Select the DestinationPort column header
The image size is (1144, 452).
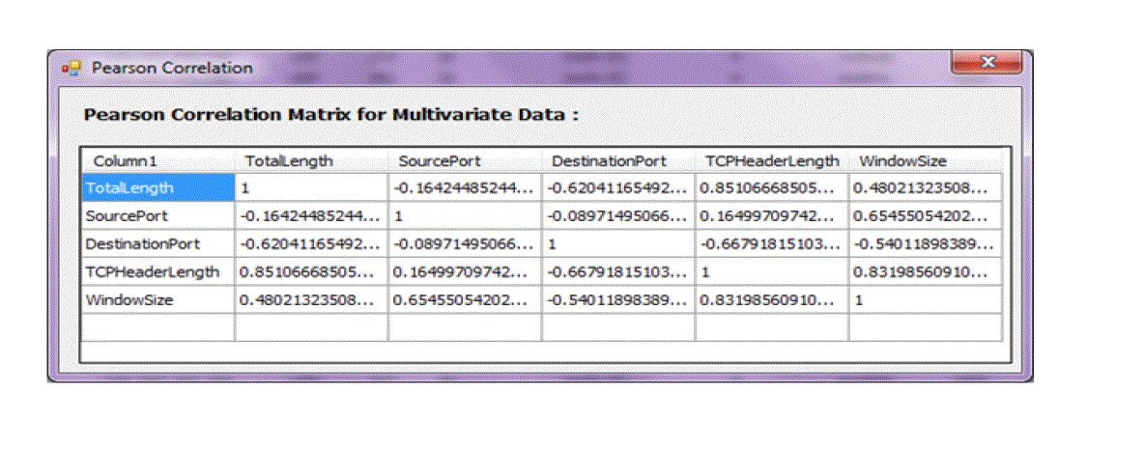point(603,161)
